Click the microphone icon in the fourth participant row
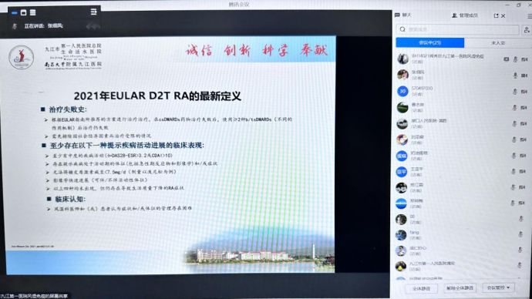Image resolution: width=532 pixels, height=299 pixels. (515, 108)
